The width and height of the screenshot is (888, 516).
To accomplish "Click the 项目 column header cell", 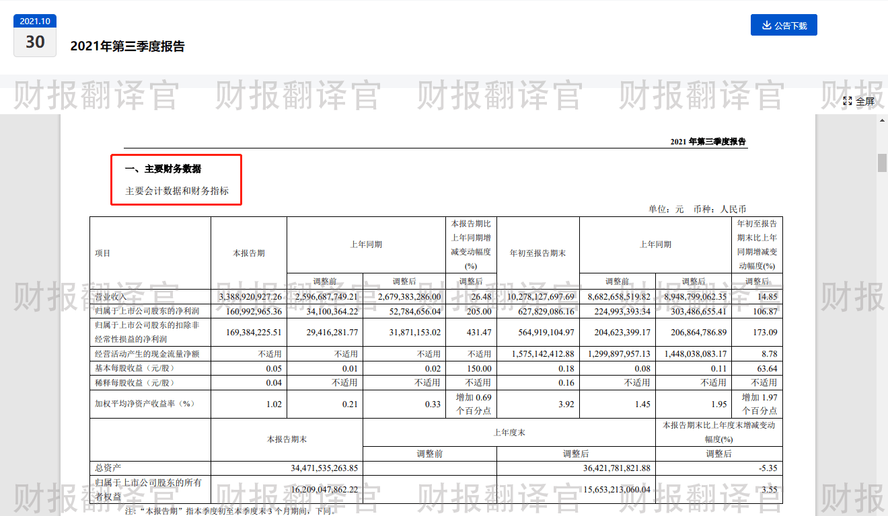I will [x=103, y=253].
